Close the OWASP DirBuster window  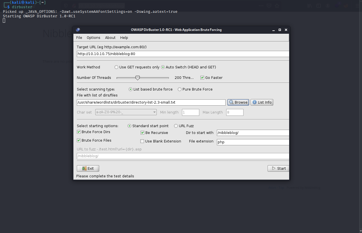pos(286,30)
